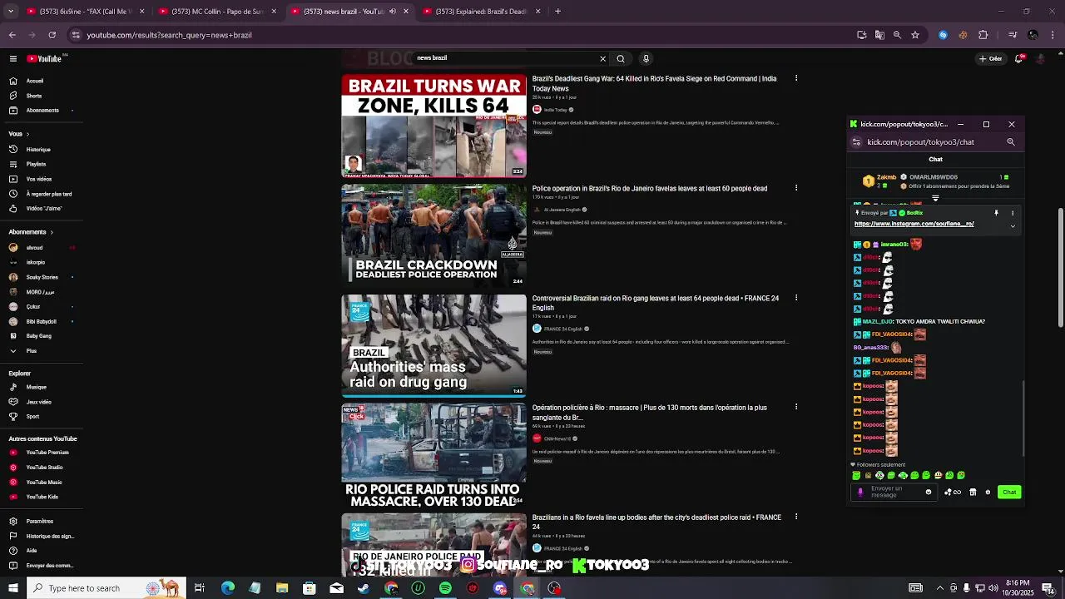Open more options for 'Brazilians in a Rio favela' video
The width and height of the screenshot is (1065, 599).
(796, 517)
